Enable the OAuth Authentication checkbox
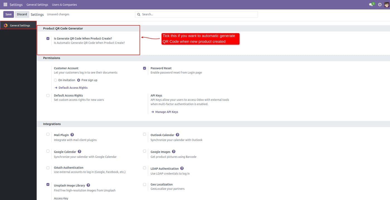The image size is (390, 200). coord(48,168)
